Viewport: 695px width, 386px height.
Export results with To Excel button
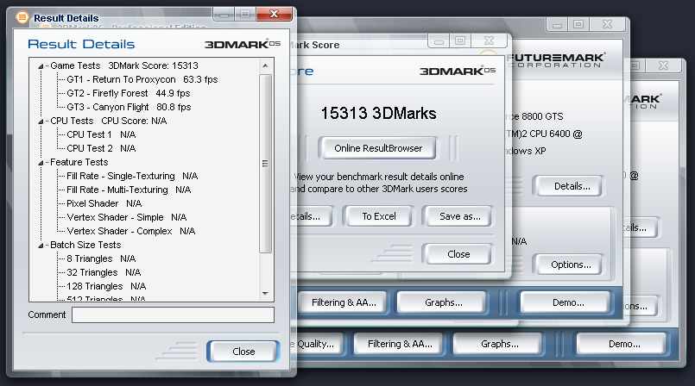click(378, 216)
